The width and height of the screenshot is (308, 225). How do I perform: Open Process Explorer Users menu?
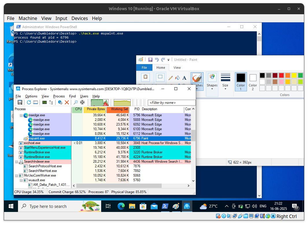[84, 96]
